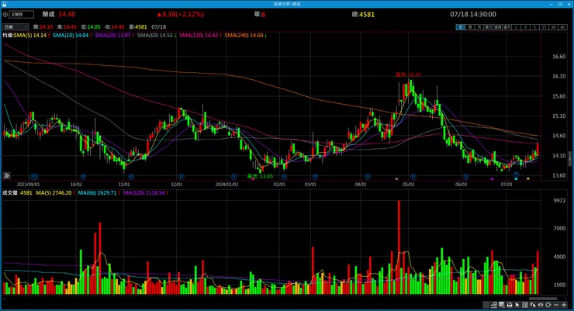
Task: Click the double chevron expand icon on chart
Action: tap(6, 176)
